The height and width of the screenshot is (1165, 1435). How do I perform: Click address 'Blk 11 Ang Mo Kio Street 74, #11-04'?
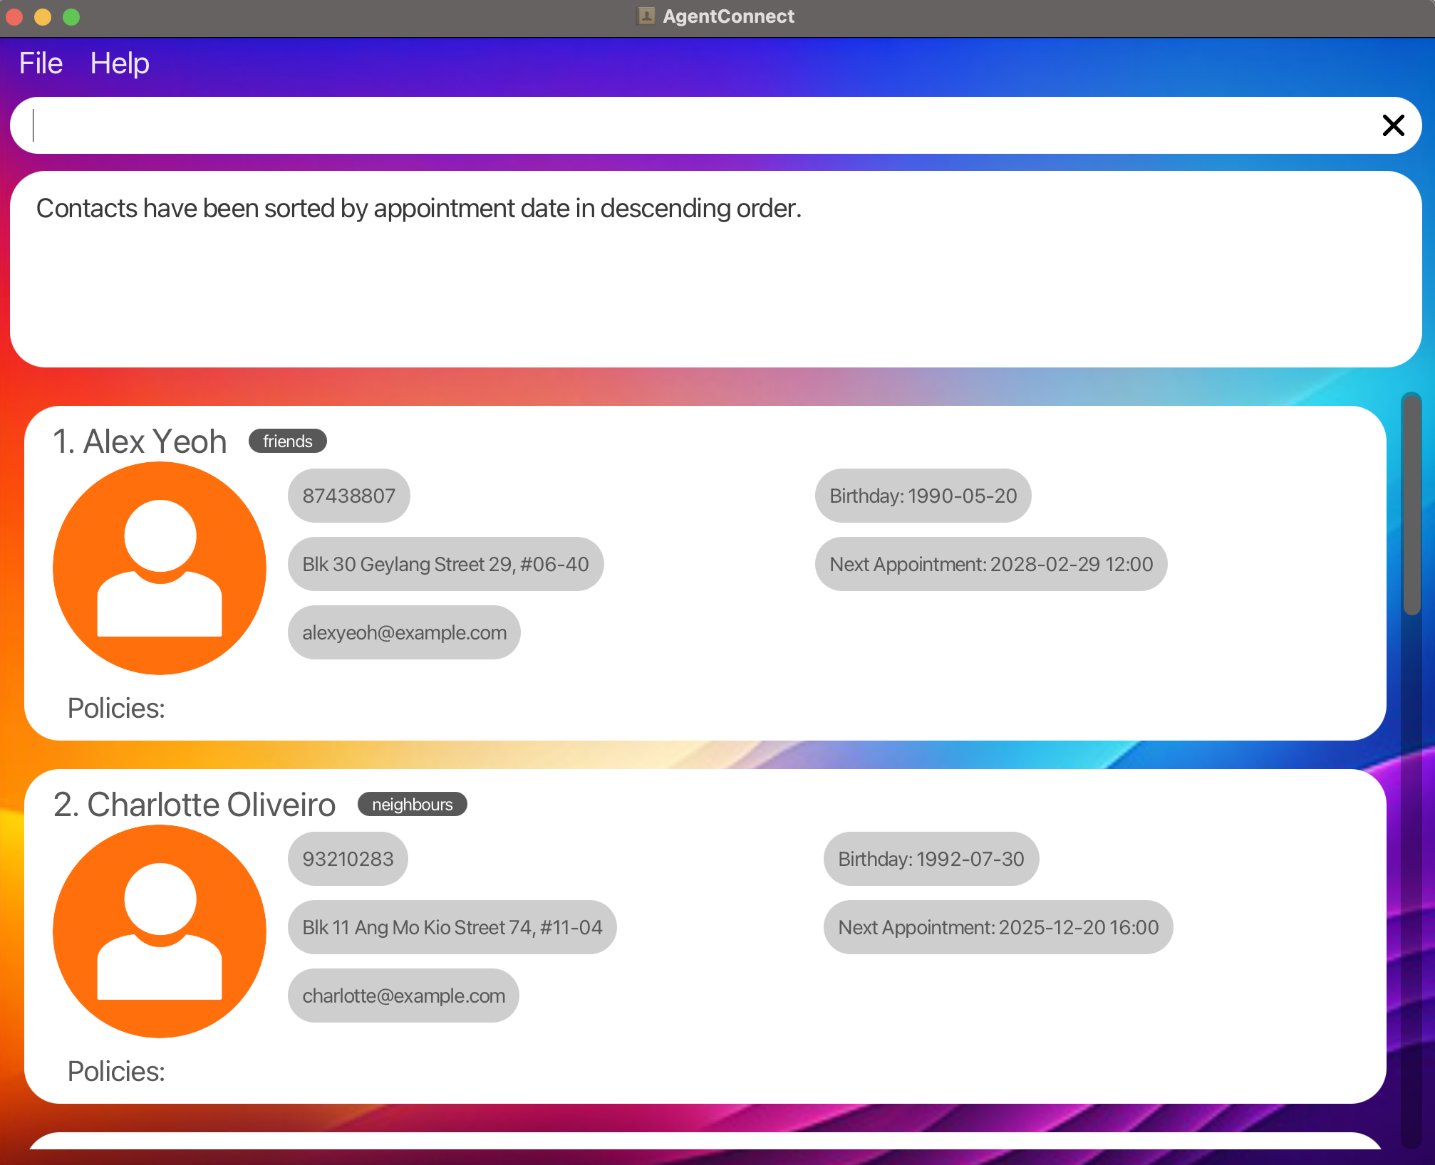(x=452, y=927)
